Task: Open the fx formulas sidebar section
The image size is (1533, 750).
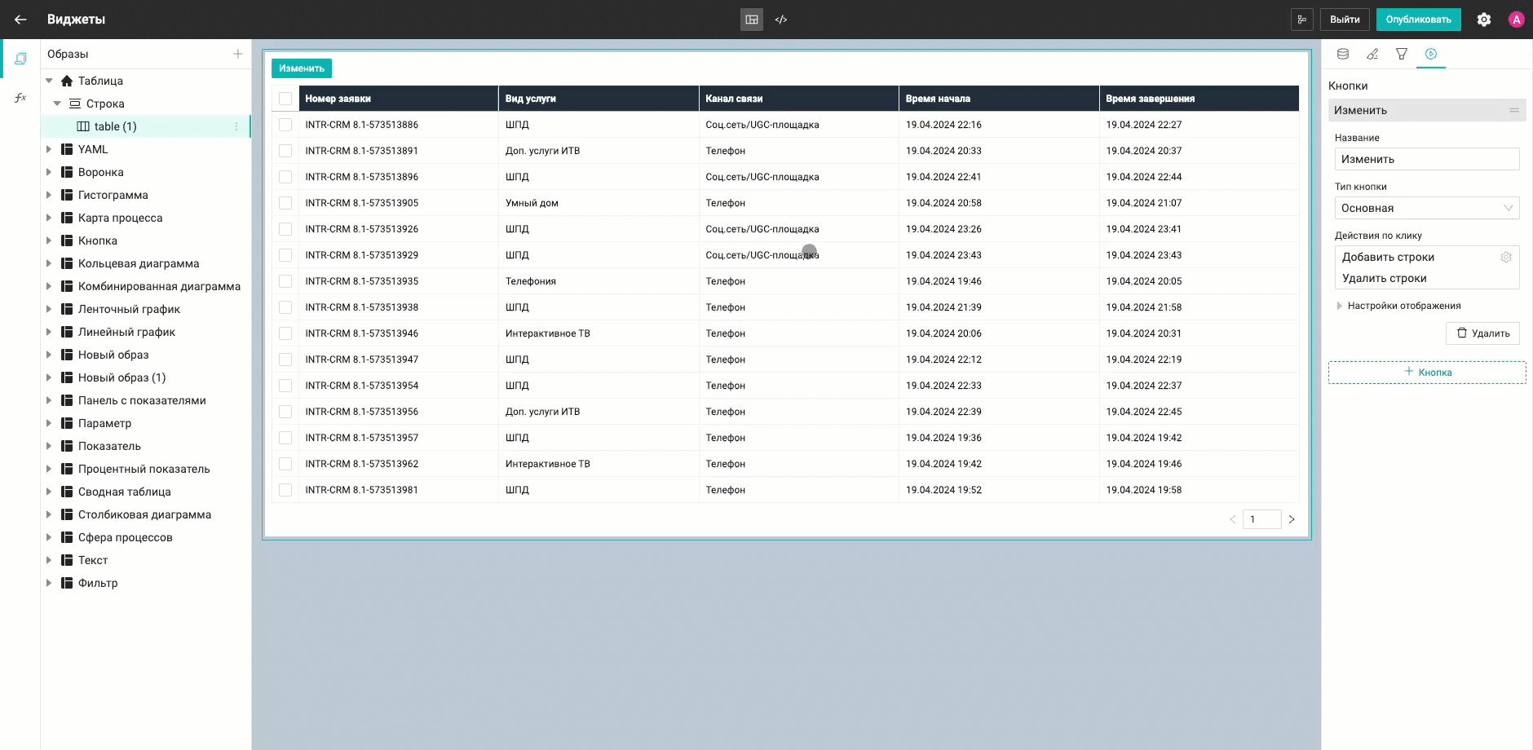Action: [x=20, y=98]
